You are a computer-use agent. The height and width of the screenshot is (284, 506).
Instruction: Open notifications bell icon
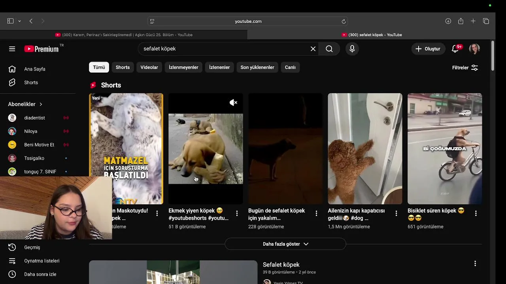click(455, 49)
